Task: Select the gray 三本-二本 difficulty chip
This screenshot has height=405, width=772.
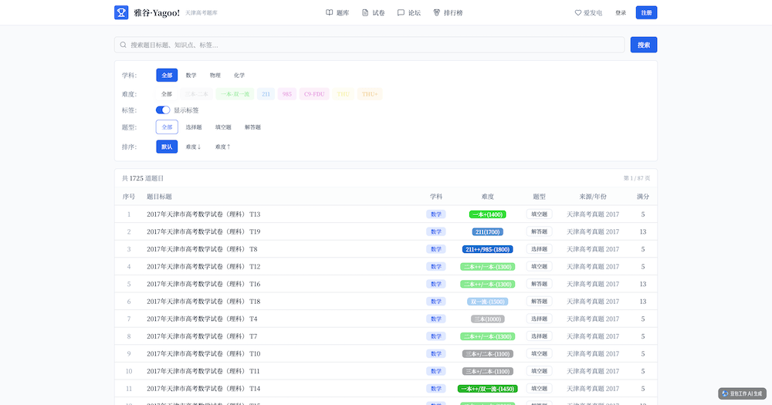Action: point(196,94)
